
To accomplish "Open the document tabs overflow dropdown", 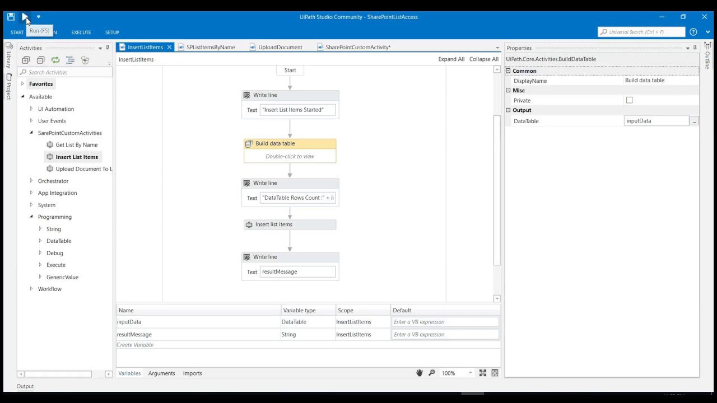I will tap(497, 48).
